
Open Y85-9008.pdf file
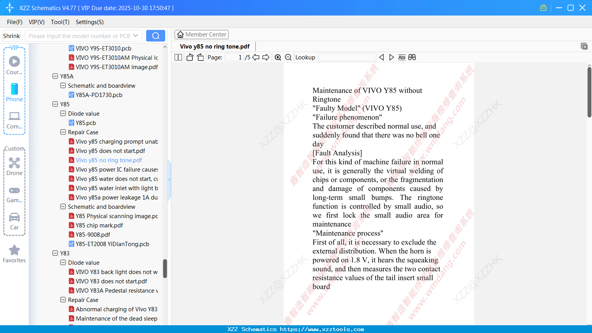coord(89,235)
